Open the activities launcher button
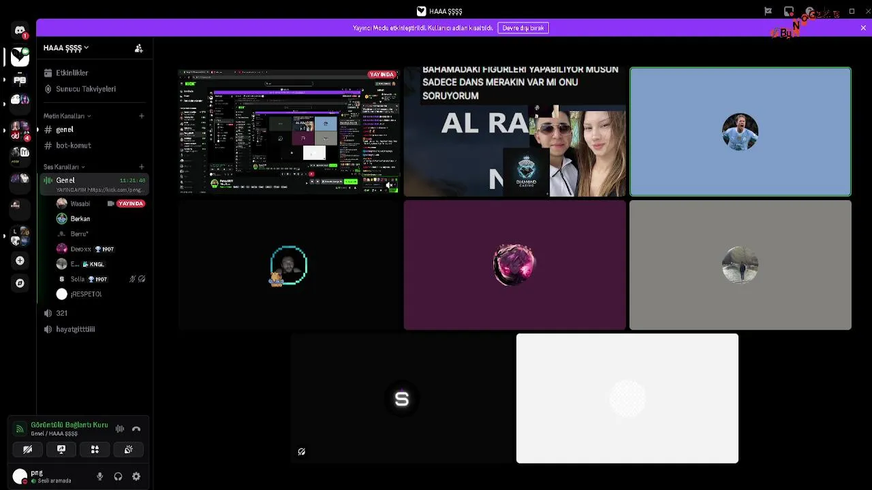This screenshot has height=490, width=872. 95,449
